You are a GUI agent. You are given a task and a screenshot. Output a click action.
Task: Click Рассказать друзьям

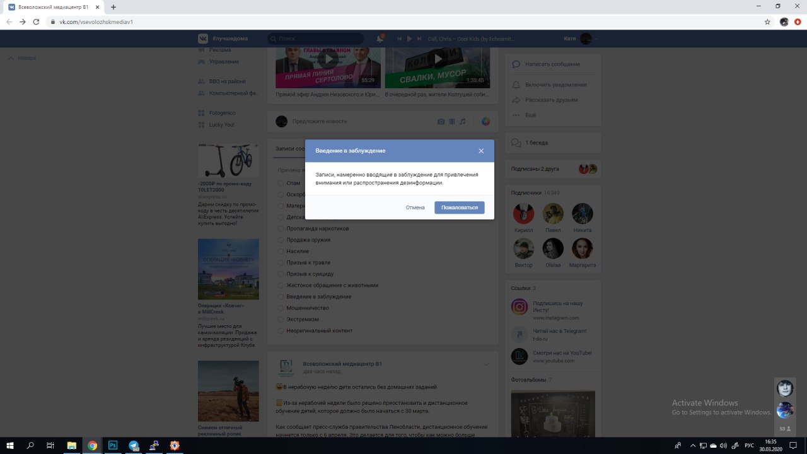point(551,100)
